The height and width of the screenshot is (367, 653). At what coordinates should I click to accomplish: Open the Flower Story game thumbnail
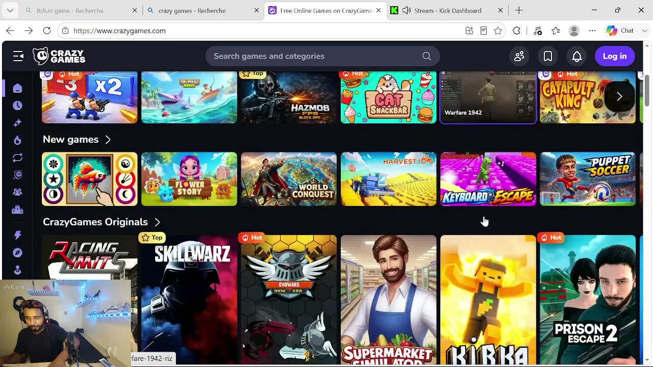coord(189,179)
